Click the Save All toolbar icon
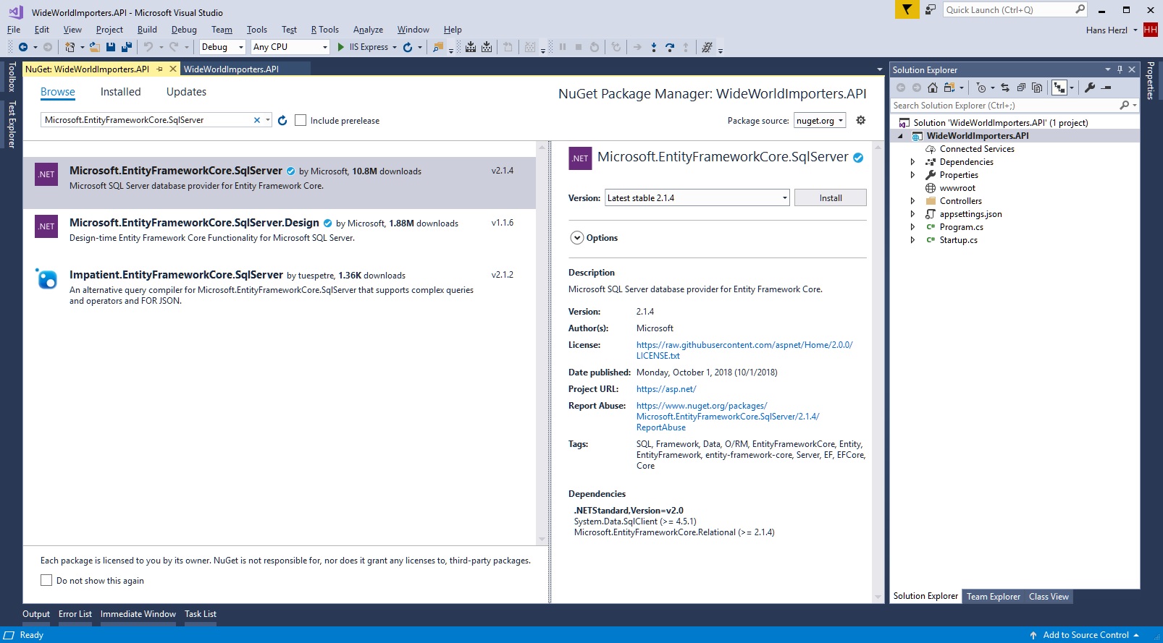 (x=127, y=47)
